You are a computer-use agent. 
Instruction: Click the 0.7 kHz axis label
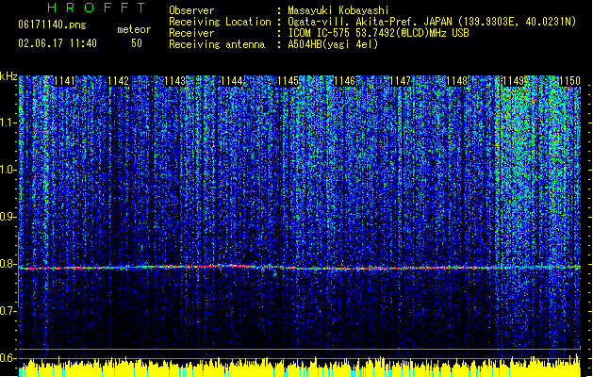click(x=8, y=311)
